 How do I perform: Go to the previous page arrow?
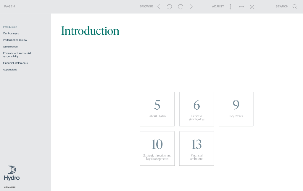(159, 6)
